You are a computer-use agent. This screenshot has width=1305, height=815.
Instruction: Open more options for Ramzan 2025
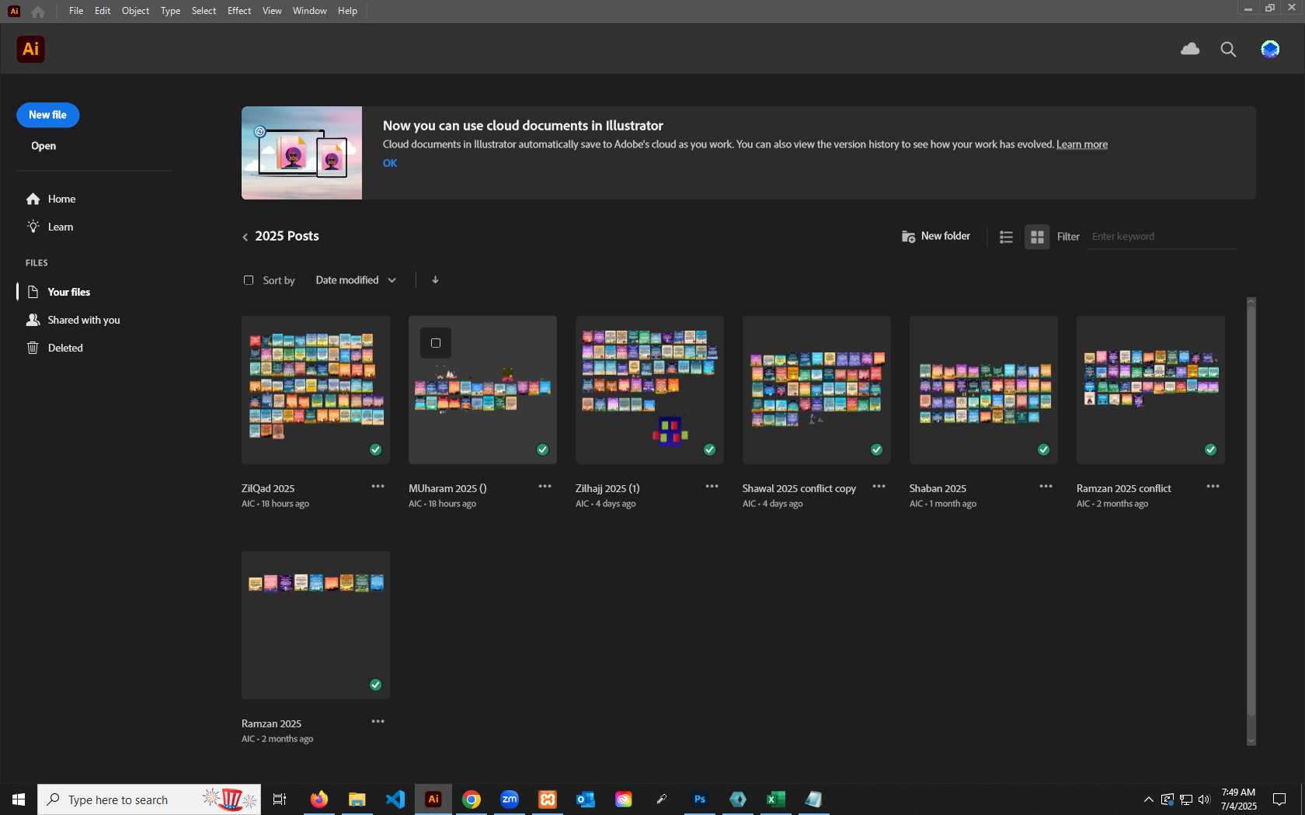click(x=378, y=722)
